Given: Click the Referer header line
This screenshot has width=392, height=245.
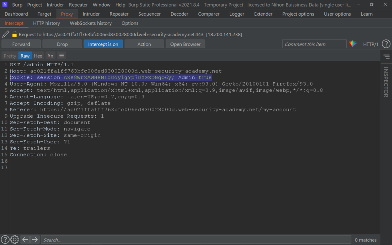Looking at the screenshot, I should tap(153, 110).
